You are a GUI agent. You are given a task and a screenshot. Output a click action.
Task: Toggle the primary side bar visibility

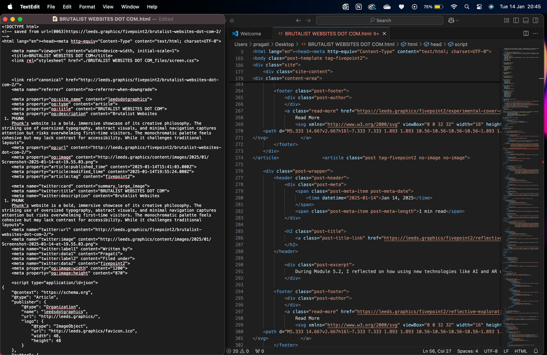(x=516, y=20)
